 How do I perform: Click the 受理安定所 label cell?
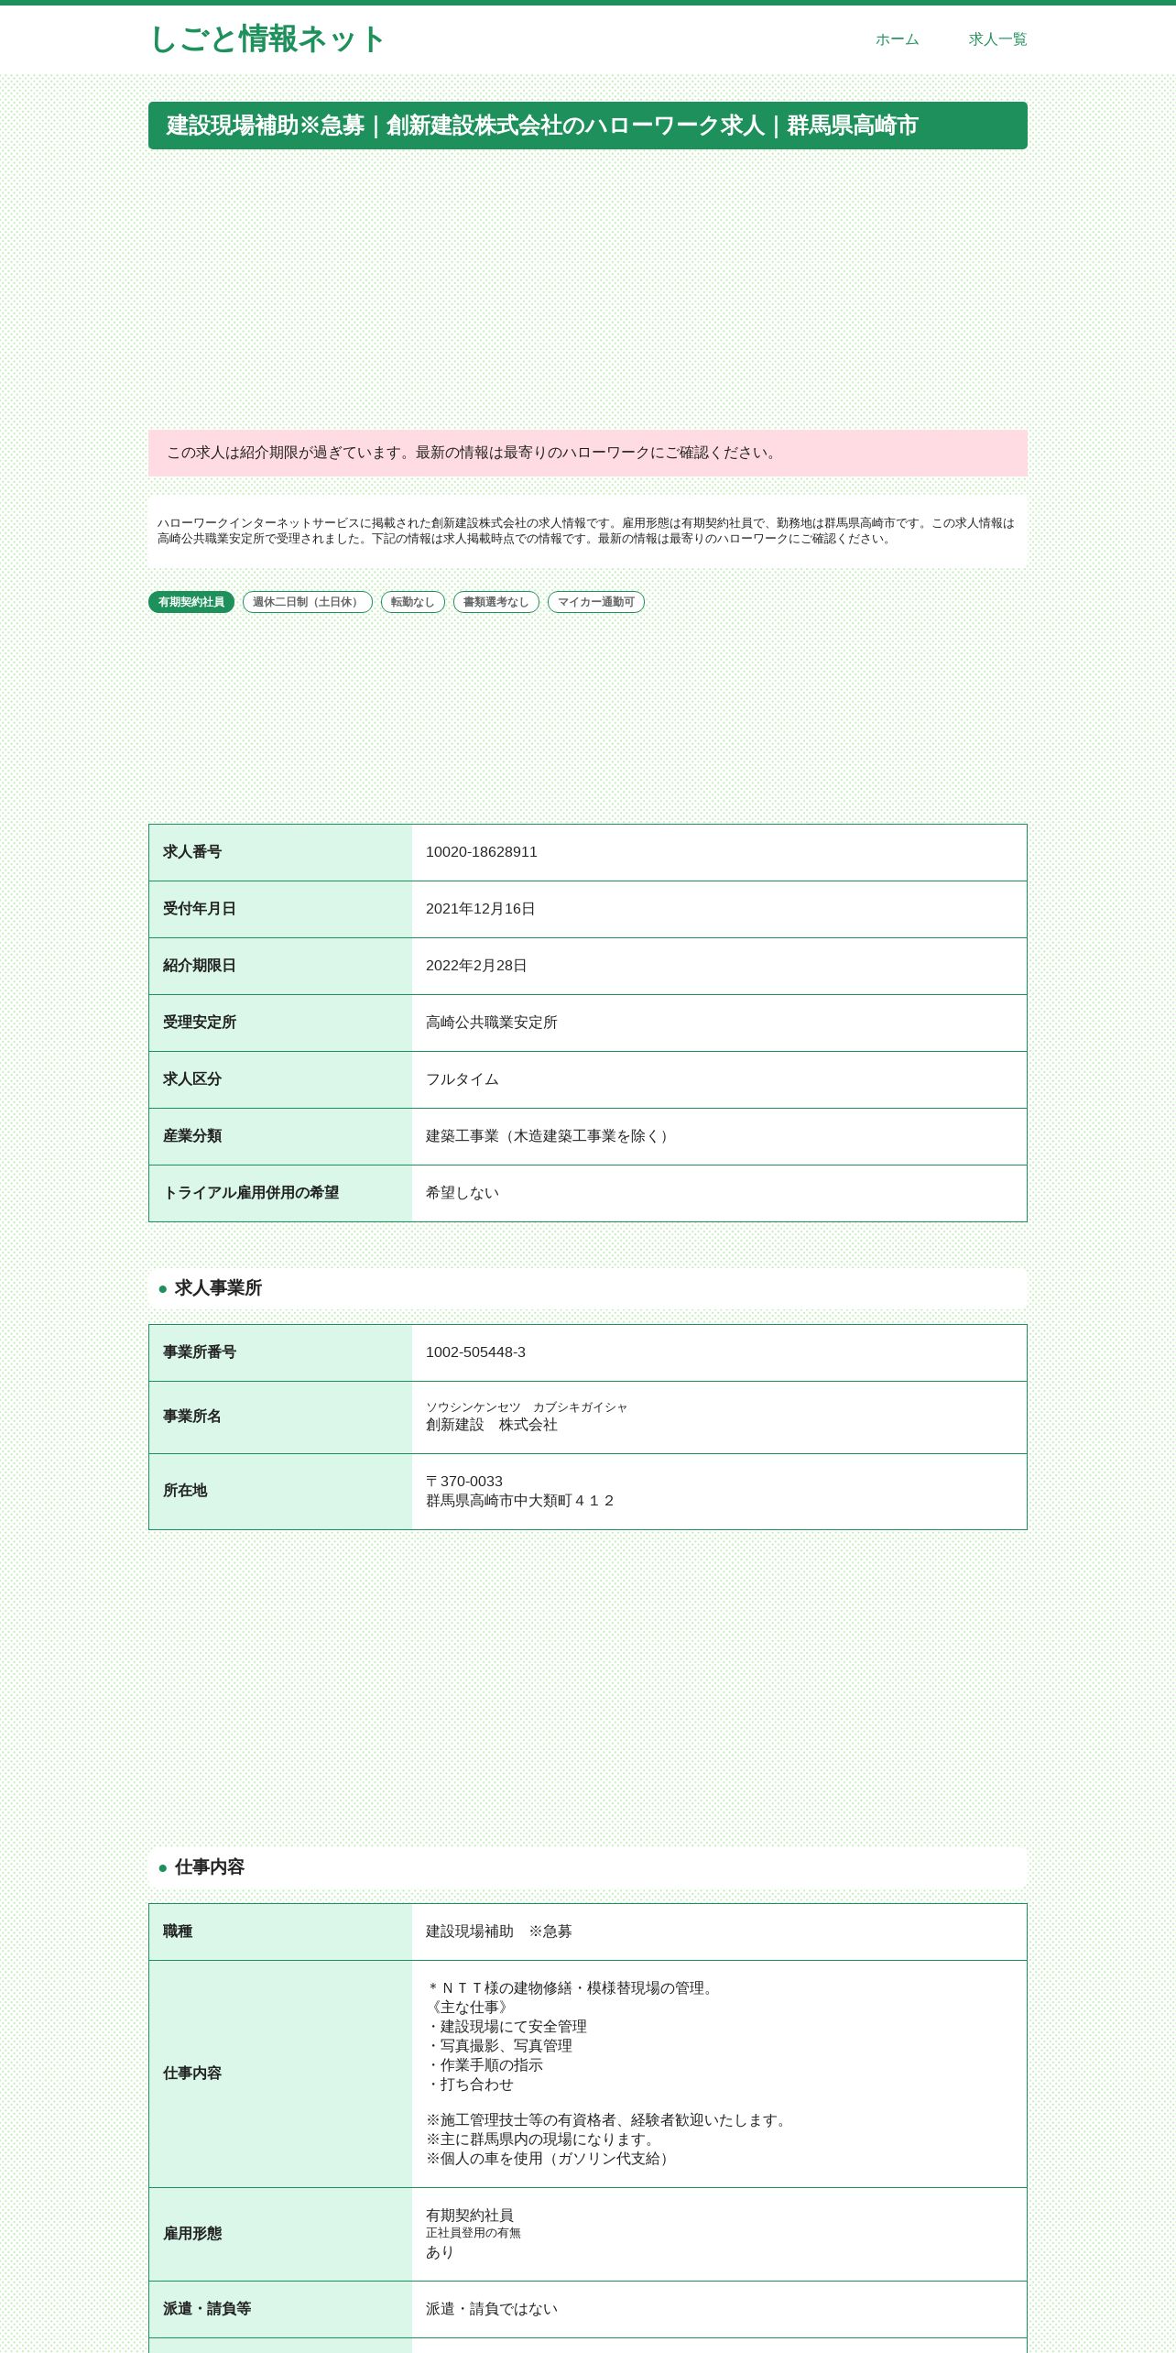(280, 1023)
